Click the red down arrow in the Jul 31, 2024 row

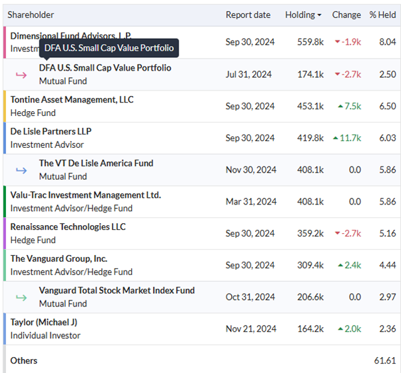click(338, 74)
